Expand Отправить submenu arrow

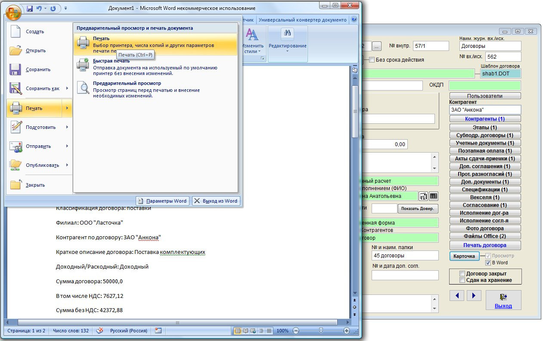[x=67, y=146]
